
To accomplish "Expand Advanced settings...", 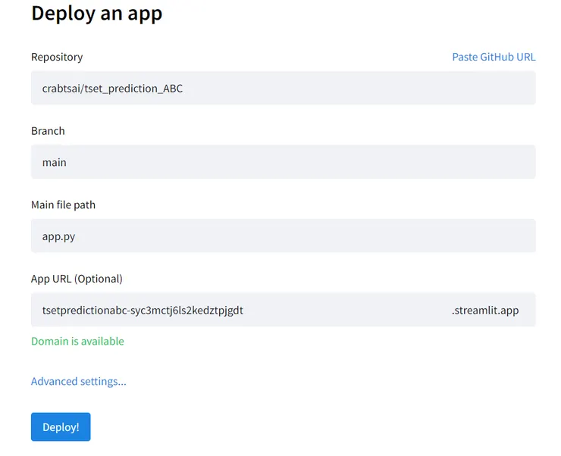I will (x=79, y=381).
